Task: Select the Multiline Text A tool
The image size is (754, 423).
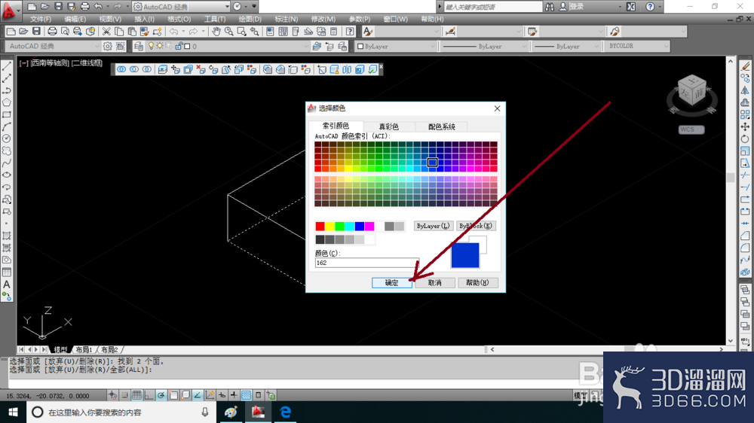Action: tap(7, 285)
